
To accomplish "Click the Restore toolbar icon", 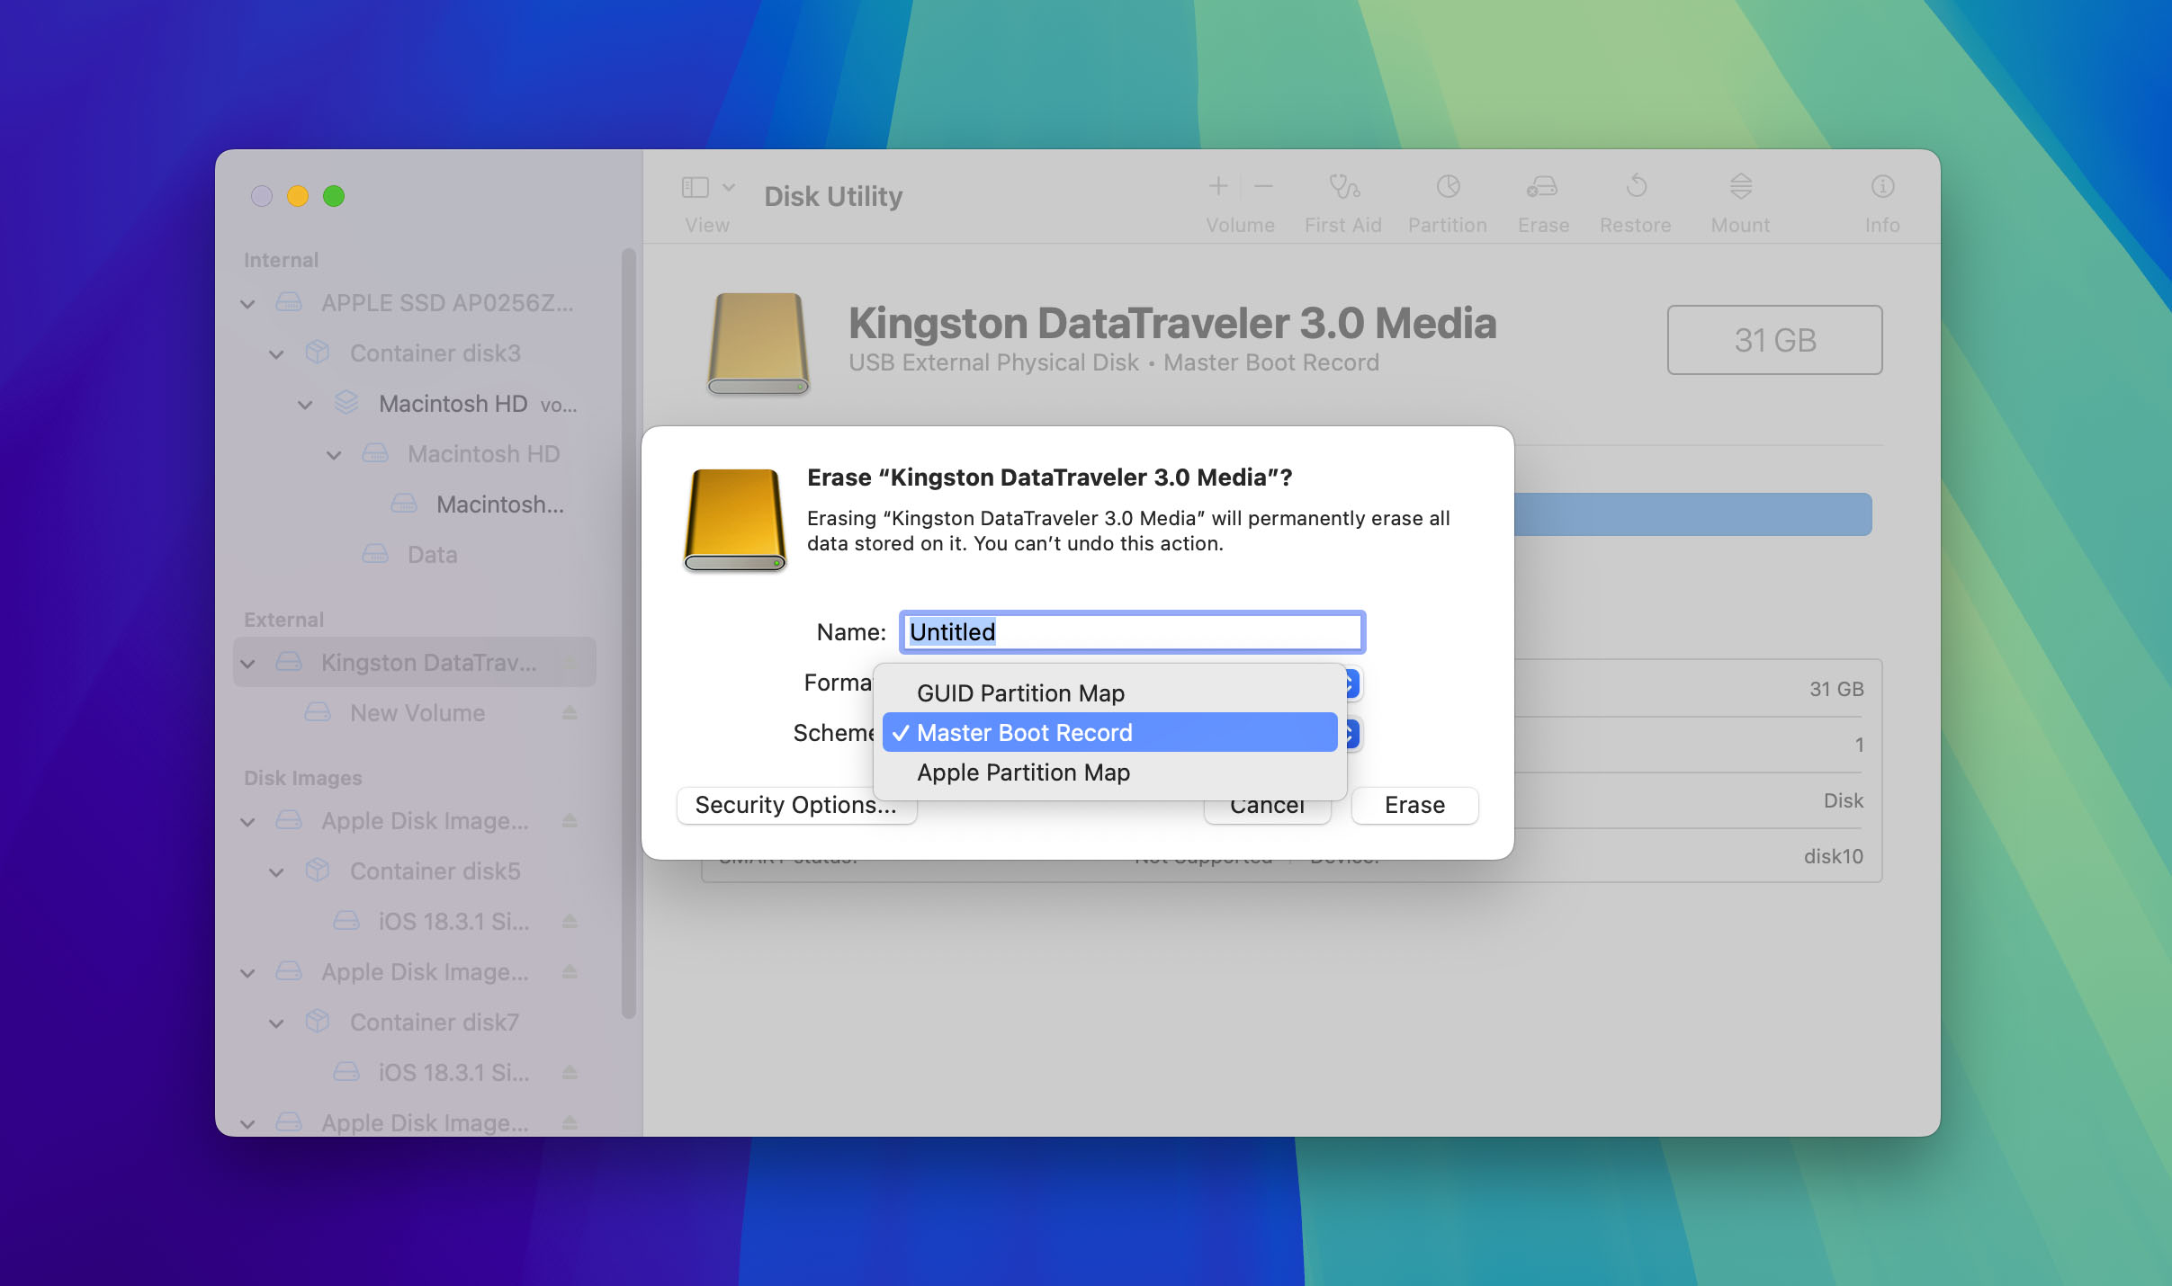I will click(x=1636, y=186).
